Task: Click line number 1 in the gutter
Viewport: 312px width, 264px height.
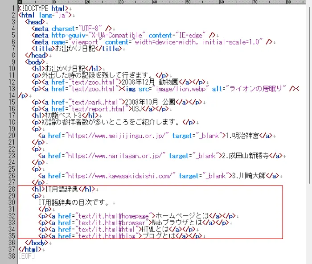Action: click(x=13, y=8)
